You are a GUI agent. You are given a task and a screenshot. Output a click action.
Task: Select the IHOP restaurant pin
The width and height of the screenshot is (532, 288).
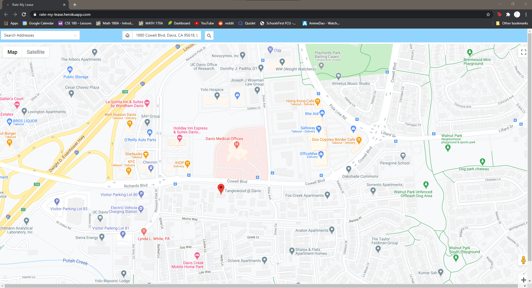pos(187,164)
